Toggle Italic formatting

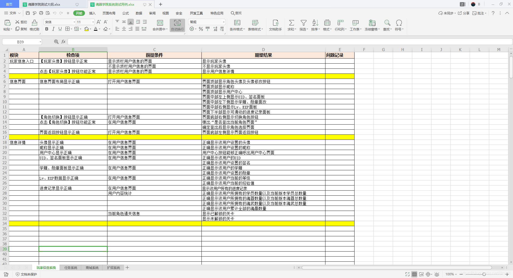pyautogui.click(x=53, y=29)
